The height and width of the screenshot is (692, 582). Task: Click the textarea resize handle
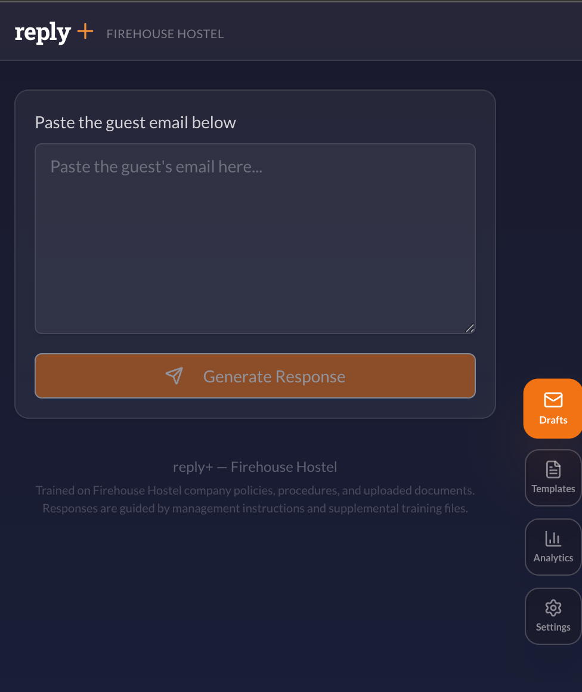[x=470, y=328]
